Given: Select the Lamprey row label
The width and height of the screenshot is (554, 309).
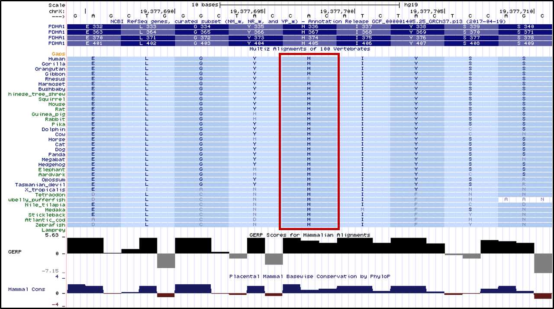Looking at the screenshot, I should pyautogui.click(x=54, y=230).
